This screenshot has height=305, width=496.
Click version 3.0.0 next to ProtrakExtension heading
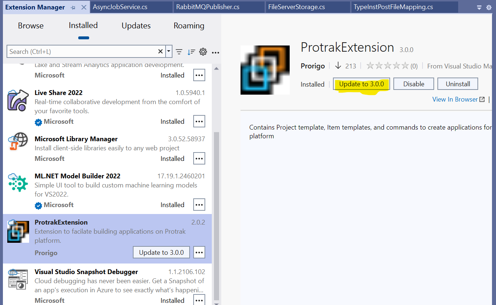406,49
